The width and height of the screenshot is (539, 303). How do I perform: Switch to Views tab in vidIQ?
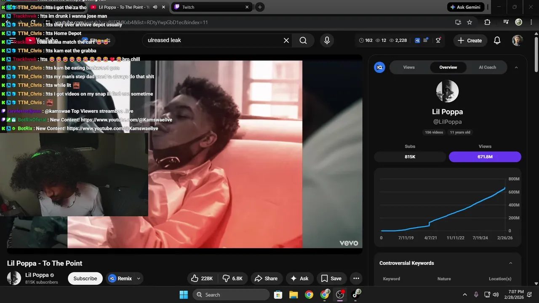click(x=409, y=67)
